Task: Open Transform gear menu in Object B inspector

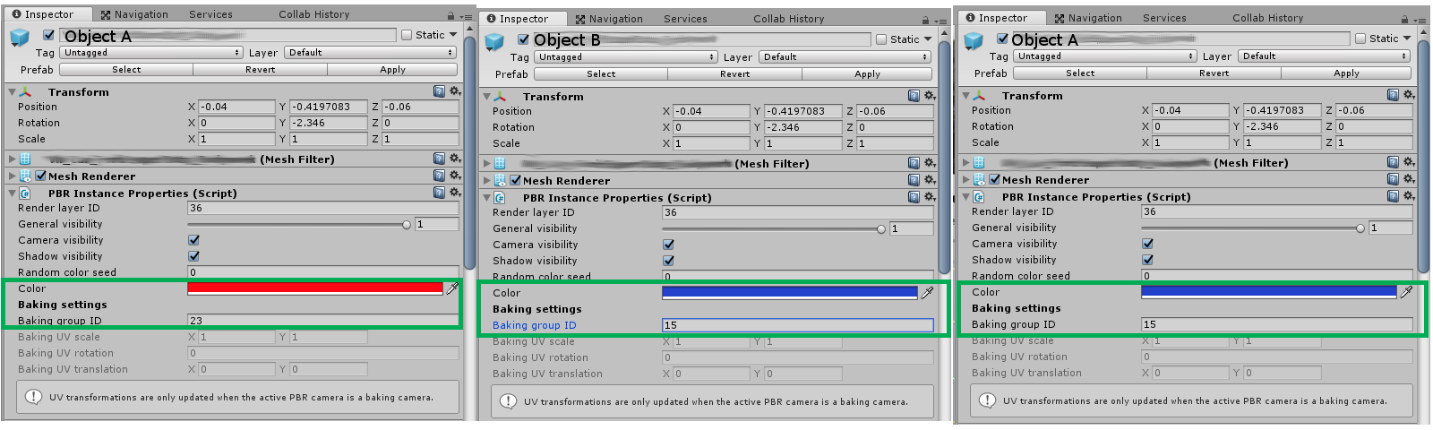Action: [930, 96]
